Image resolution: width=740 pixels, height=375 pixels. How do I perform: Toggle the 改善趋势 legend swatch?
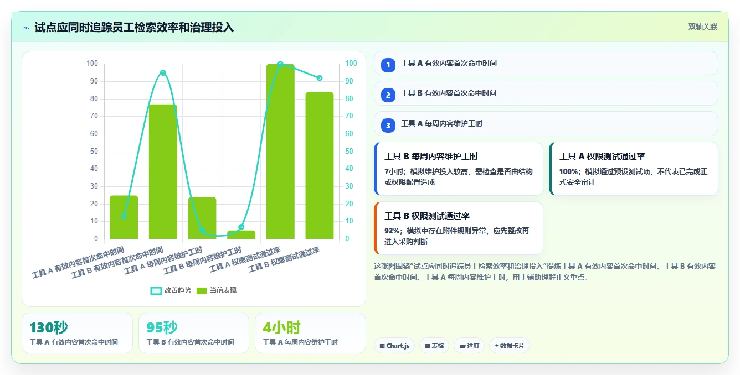click(x=156, y=290)
